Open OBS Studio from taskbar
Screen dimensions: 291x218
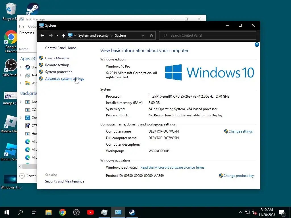click(x=76, y=212)
